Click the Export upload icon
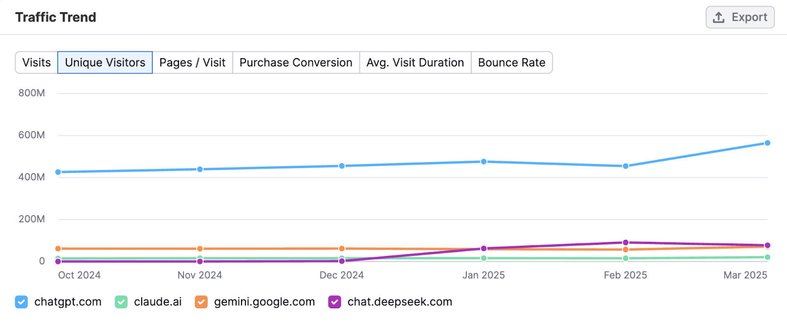The width and height of the screenshot is (787, 324). [719, 17]
